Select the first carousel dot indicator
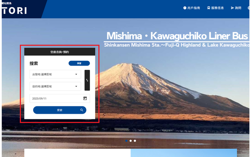Viewport: 251px width, 157px height. pos(126,141)
